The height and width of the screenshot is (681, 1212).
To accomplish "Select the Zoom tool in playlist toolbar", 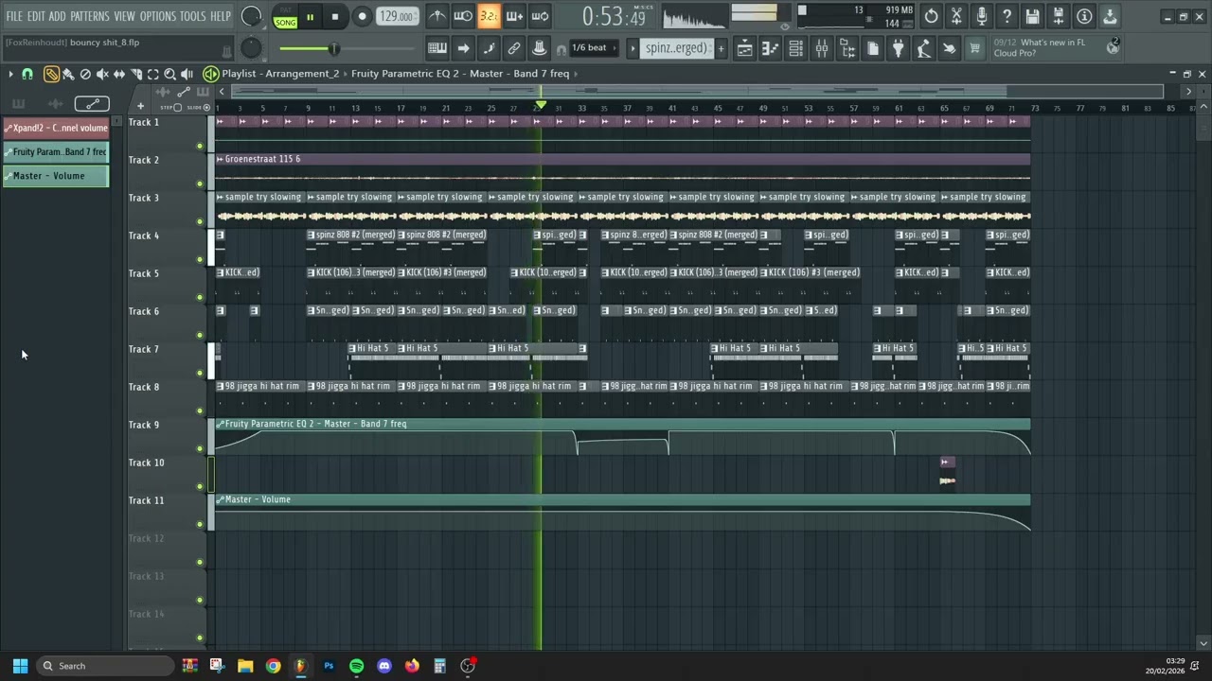I will pyautogui.click(x=170, y=74).
